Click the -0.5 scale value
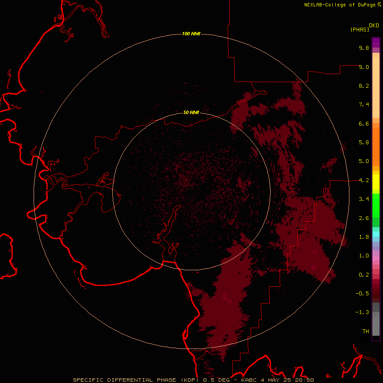This screenshot has height=383, width=383. pyautogui.click(x=362, y=294)
